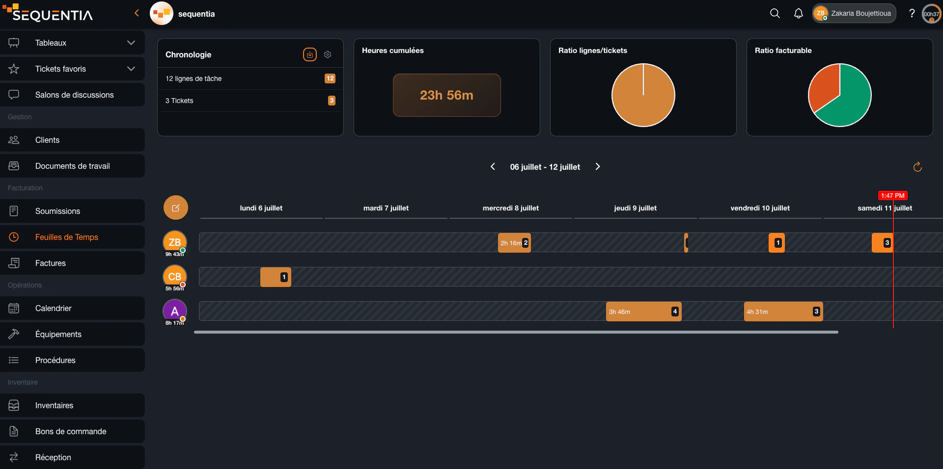Open the notifications bell

[799, 13]
